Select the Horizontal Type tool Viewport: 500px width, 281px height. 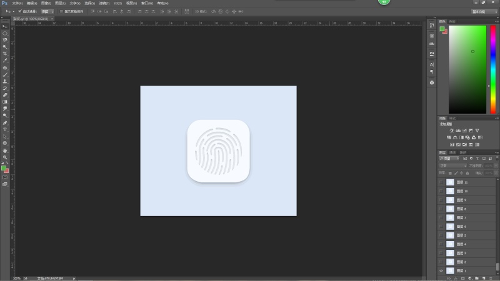click(x=5, y=130)
